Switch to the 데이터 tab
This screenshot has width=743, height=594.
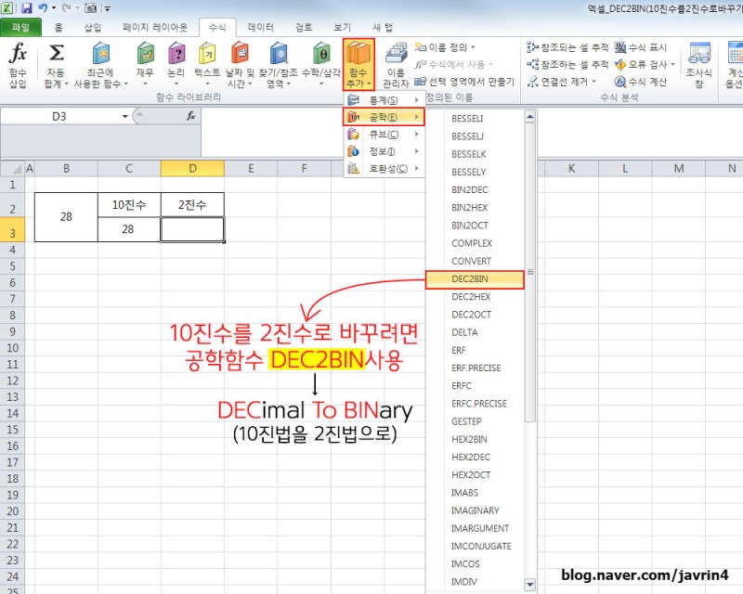tap(261, 28)
